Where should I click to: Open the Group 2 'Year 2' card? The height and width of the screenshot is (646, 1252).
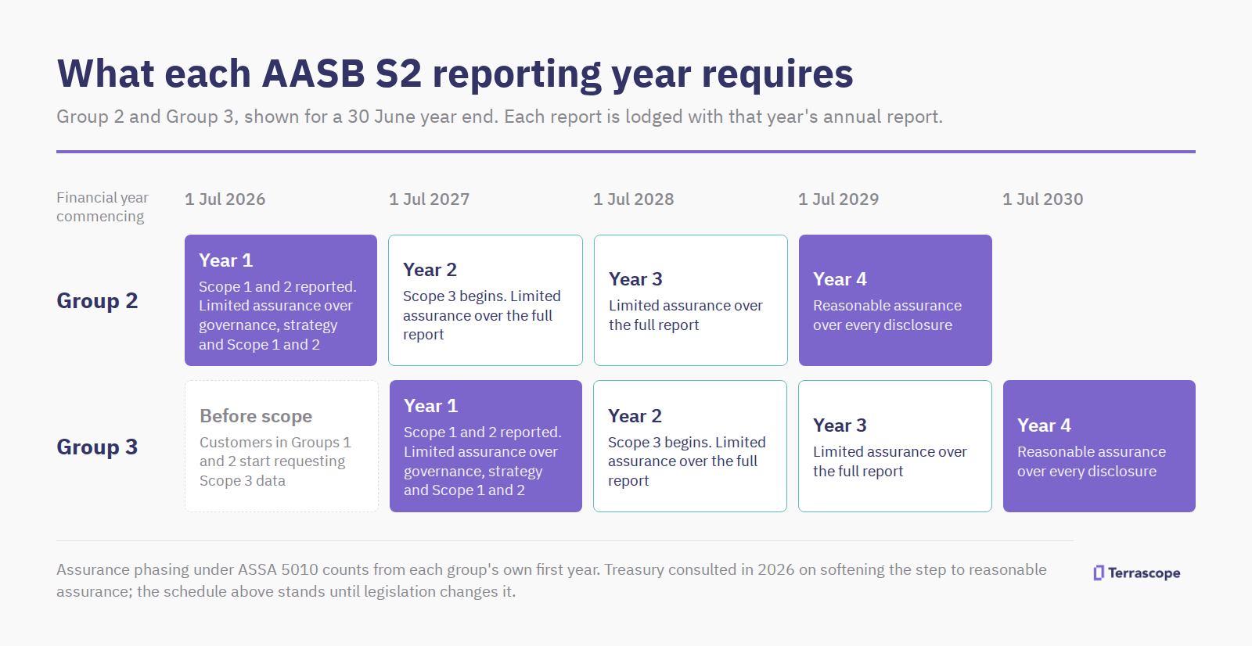(485, 300)
